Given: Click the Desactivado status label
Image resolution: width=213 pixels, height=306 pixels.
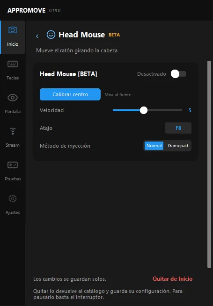Looking at the screenshot, I should (152, 74).
